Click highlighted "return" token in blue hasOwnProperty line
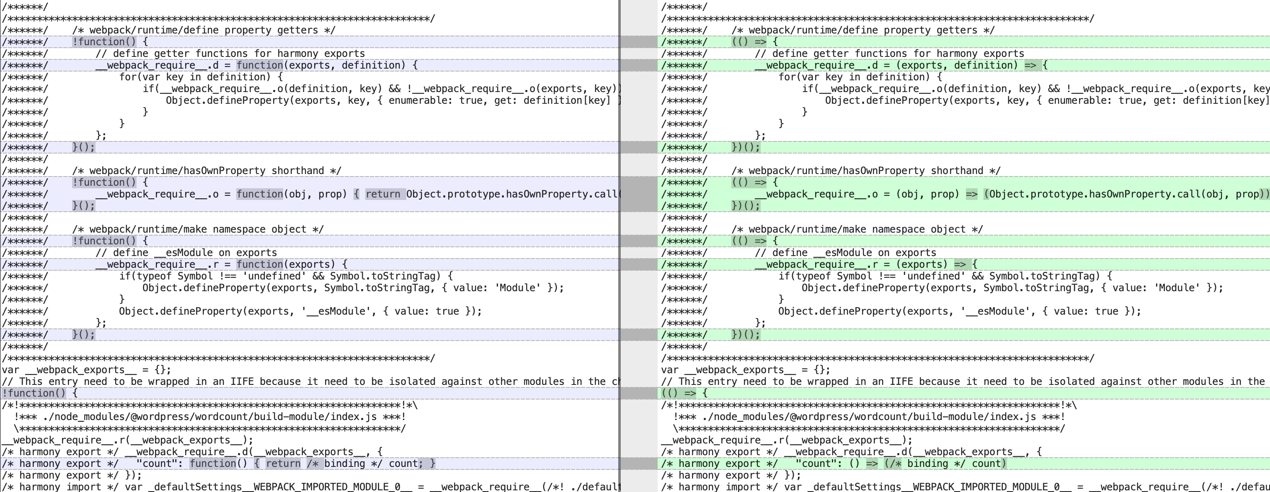This screenshot has height=492, width=1270. (383, 194)
